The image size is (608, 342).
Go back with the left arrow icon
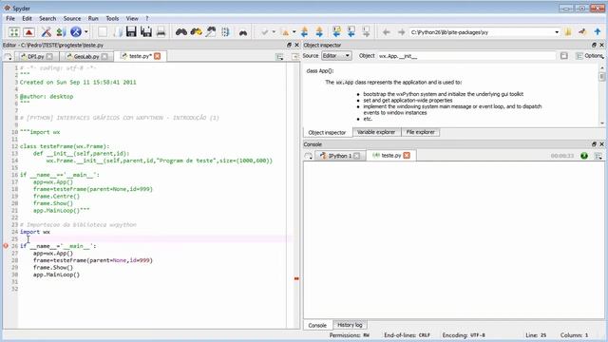[387, 32]
